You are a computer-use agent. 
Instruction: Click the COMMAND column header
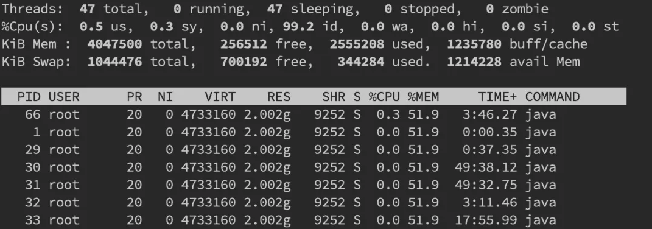[x=552, y=97]
